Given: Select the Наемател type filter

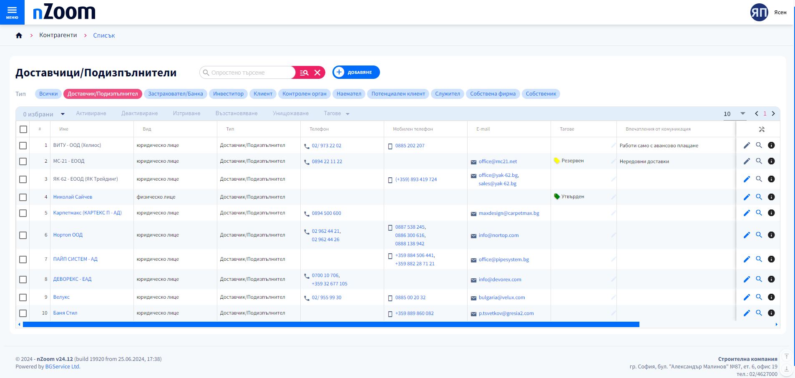Looking at the screenshot, I should coord(349,94).
